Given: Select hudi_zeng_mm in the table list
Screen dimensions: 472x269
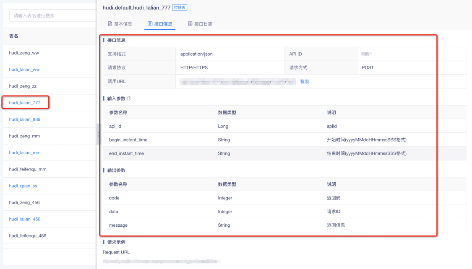Looking at the screenshot, I should click(x=24, y=136).
